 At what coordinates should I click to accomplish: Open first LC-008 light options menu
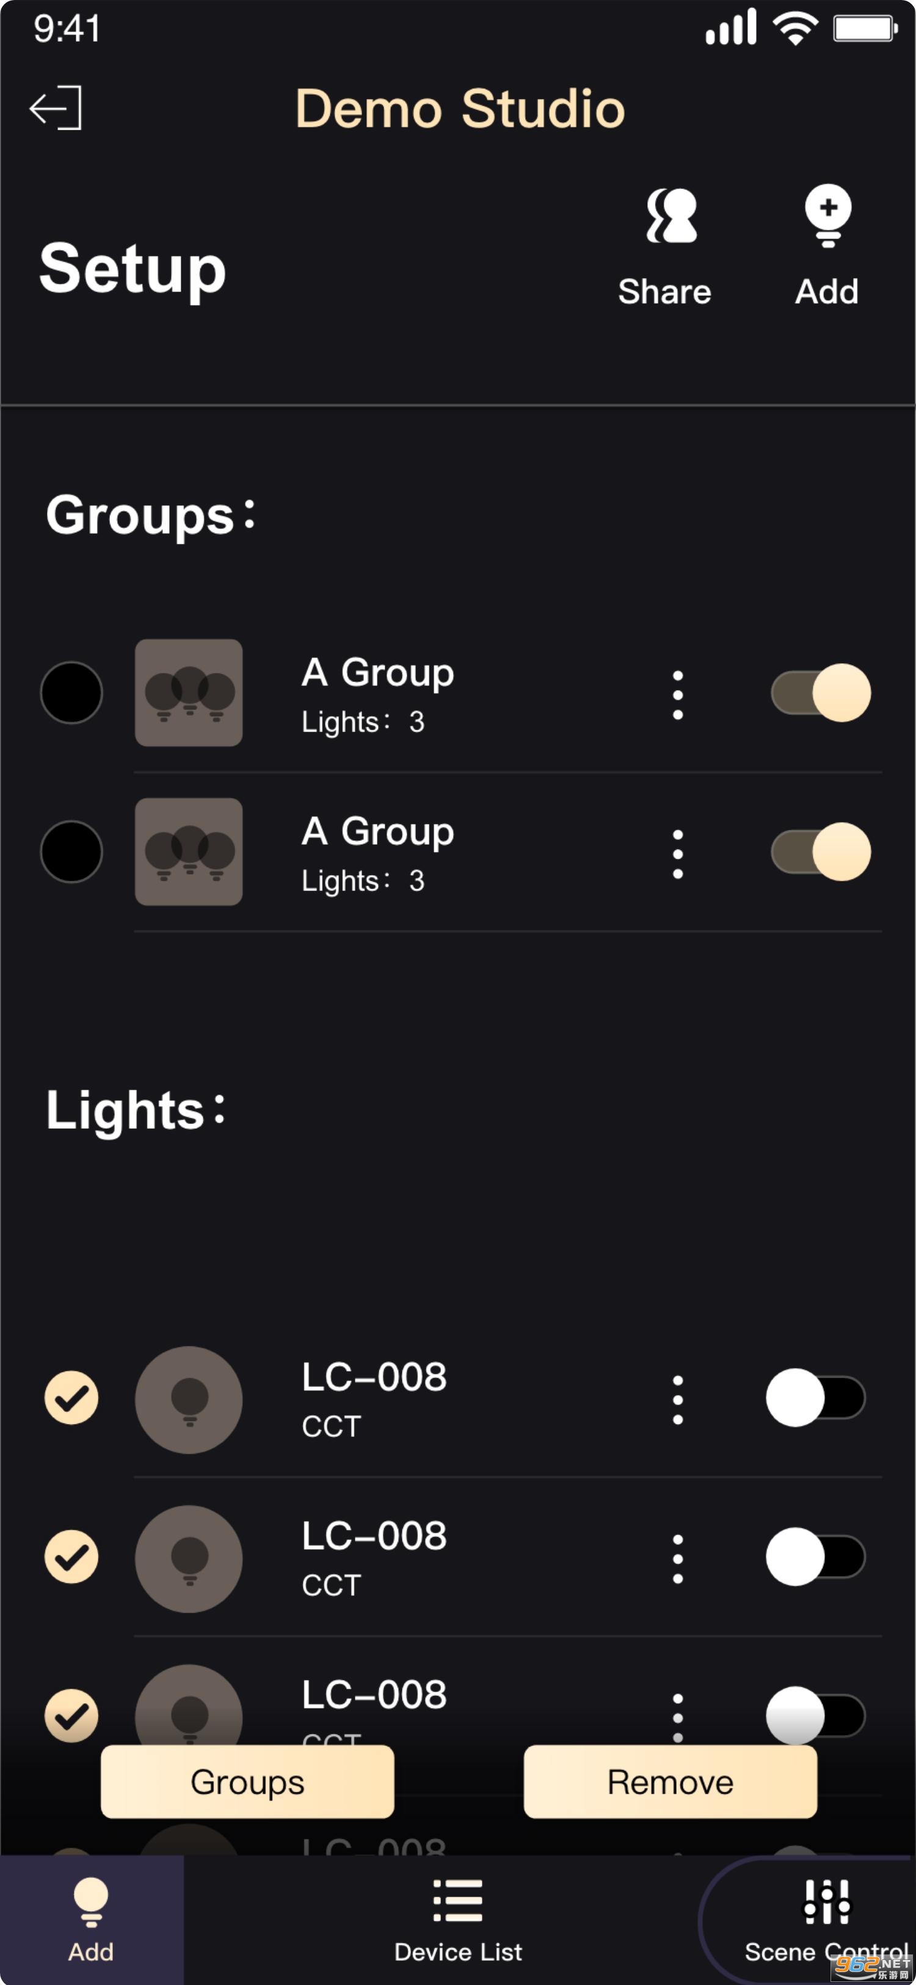677,1400
